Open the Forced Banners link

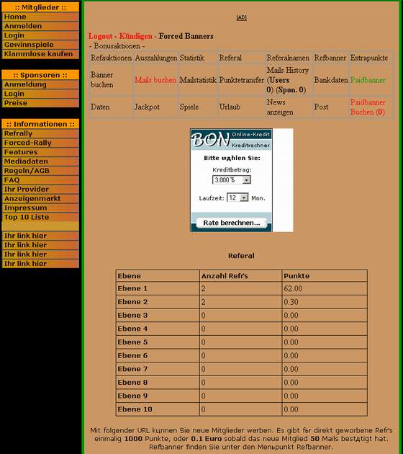186,36
